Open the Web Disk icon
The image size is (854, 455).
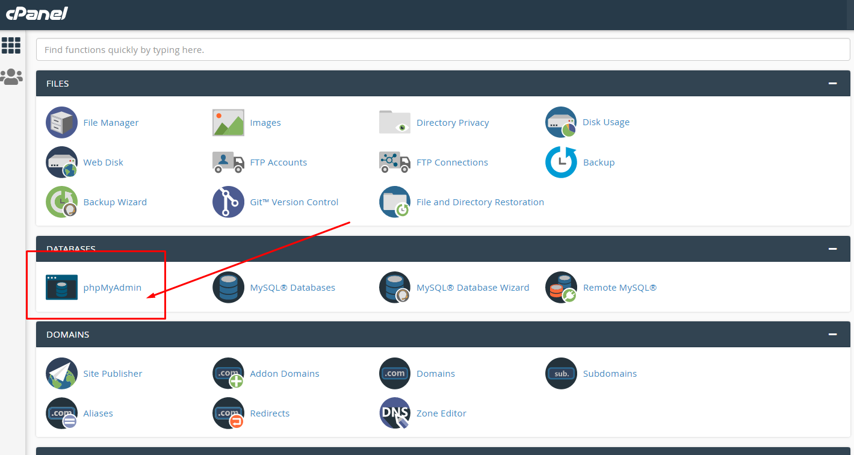tap(62, 162)
